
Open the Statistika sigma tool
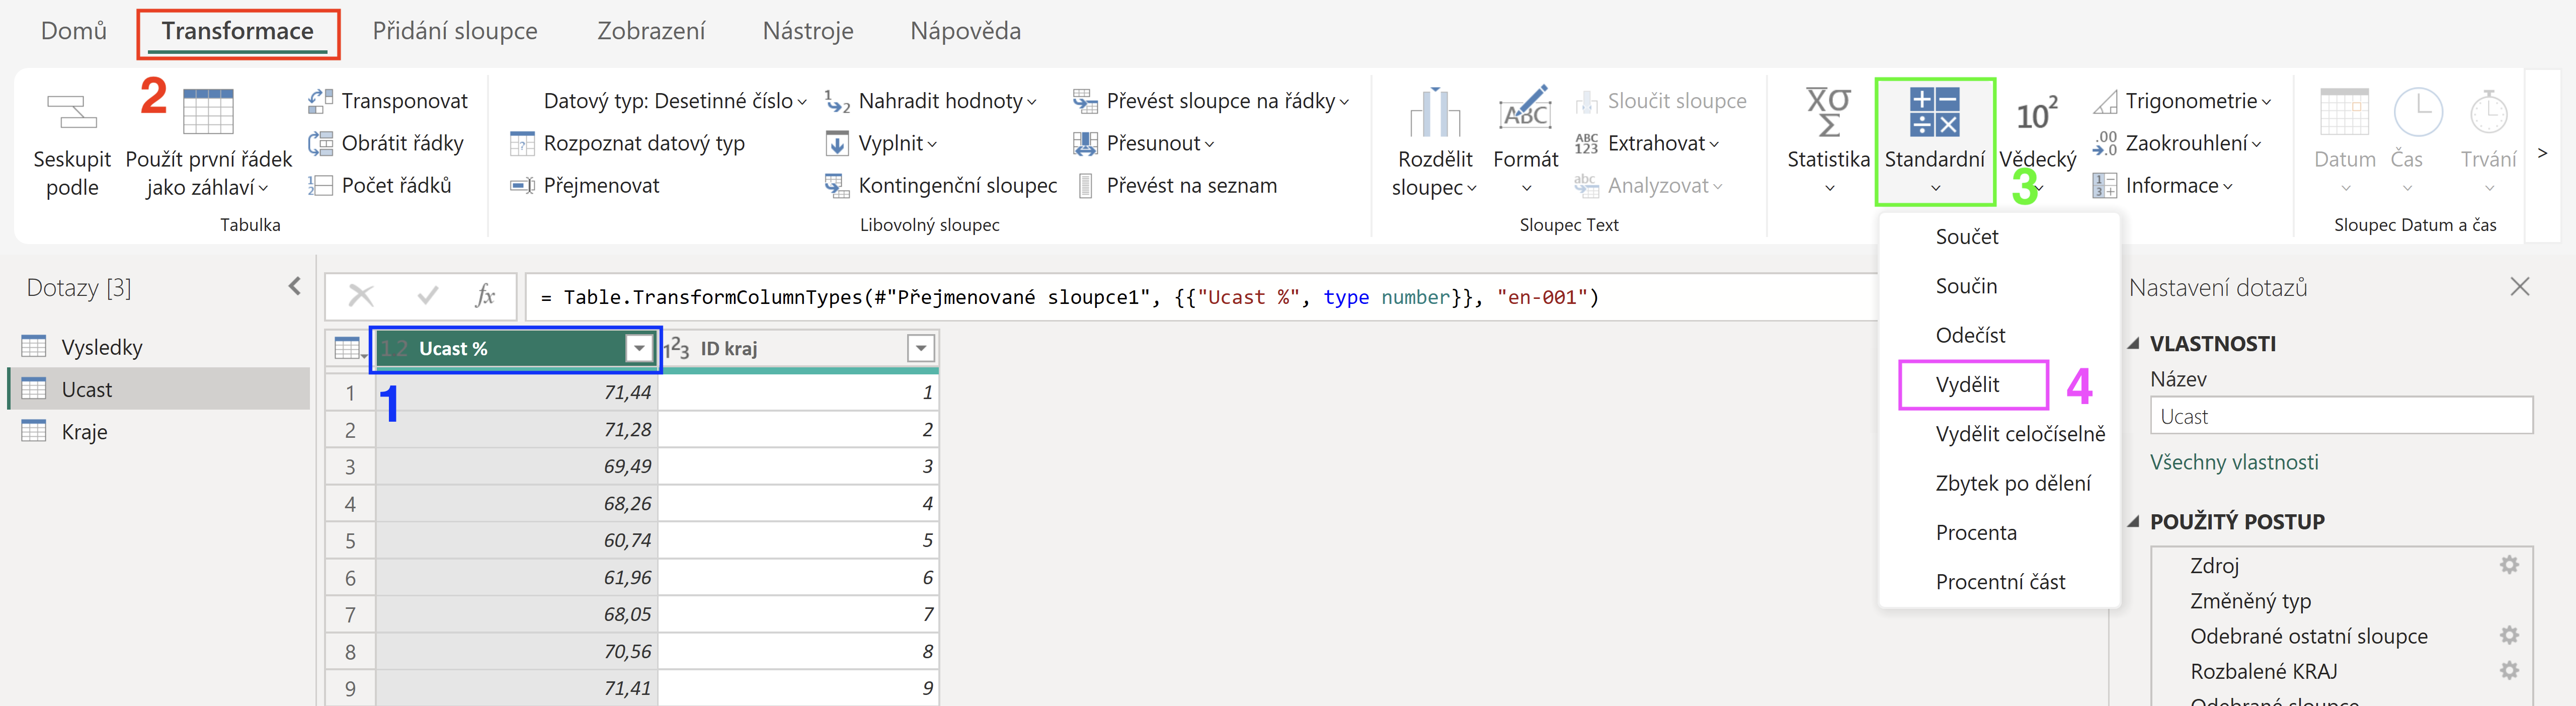click(1828, 111)
